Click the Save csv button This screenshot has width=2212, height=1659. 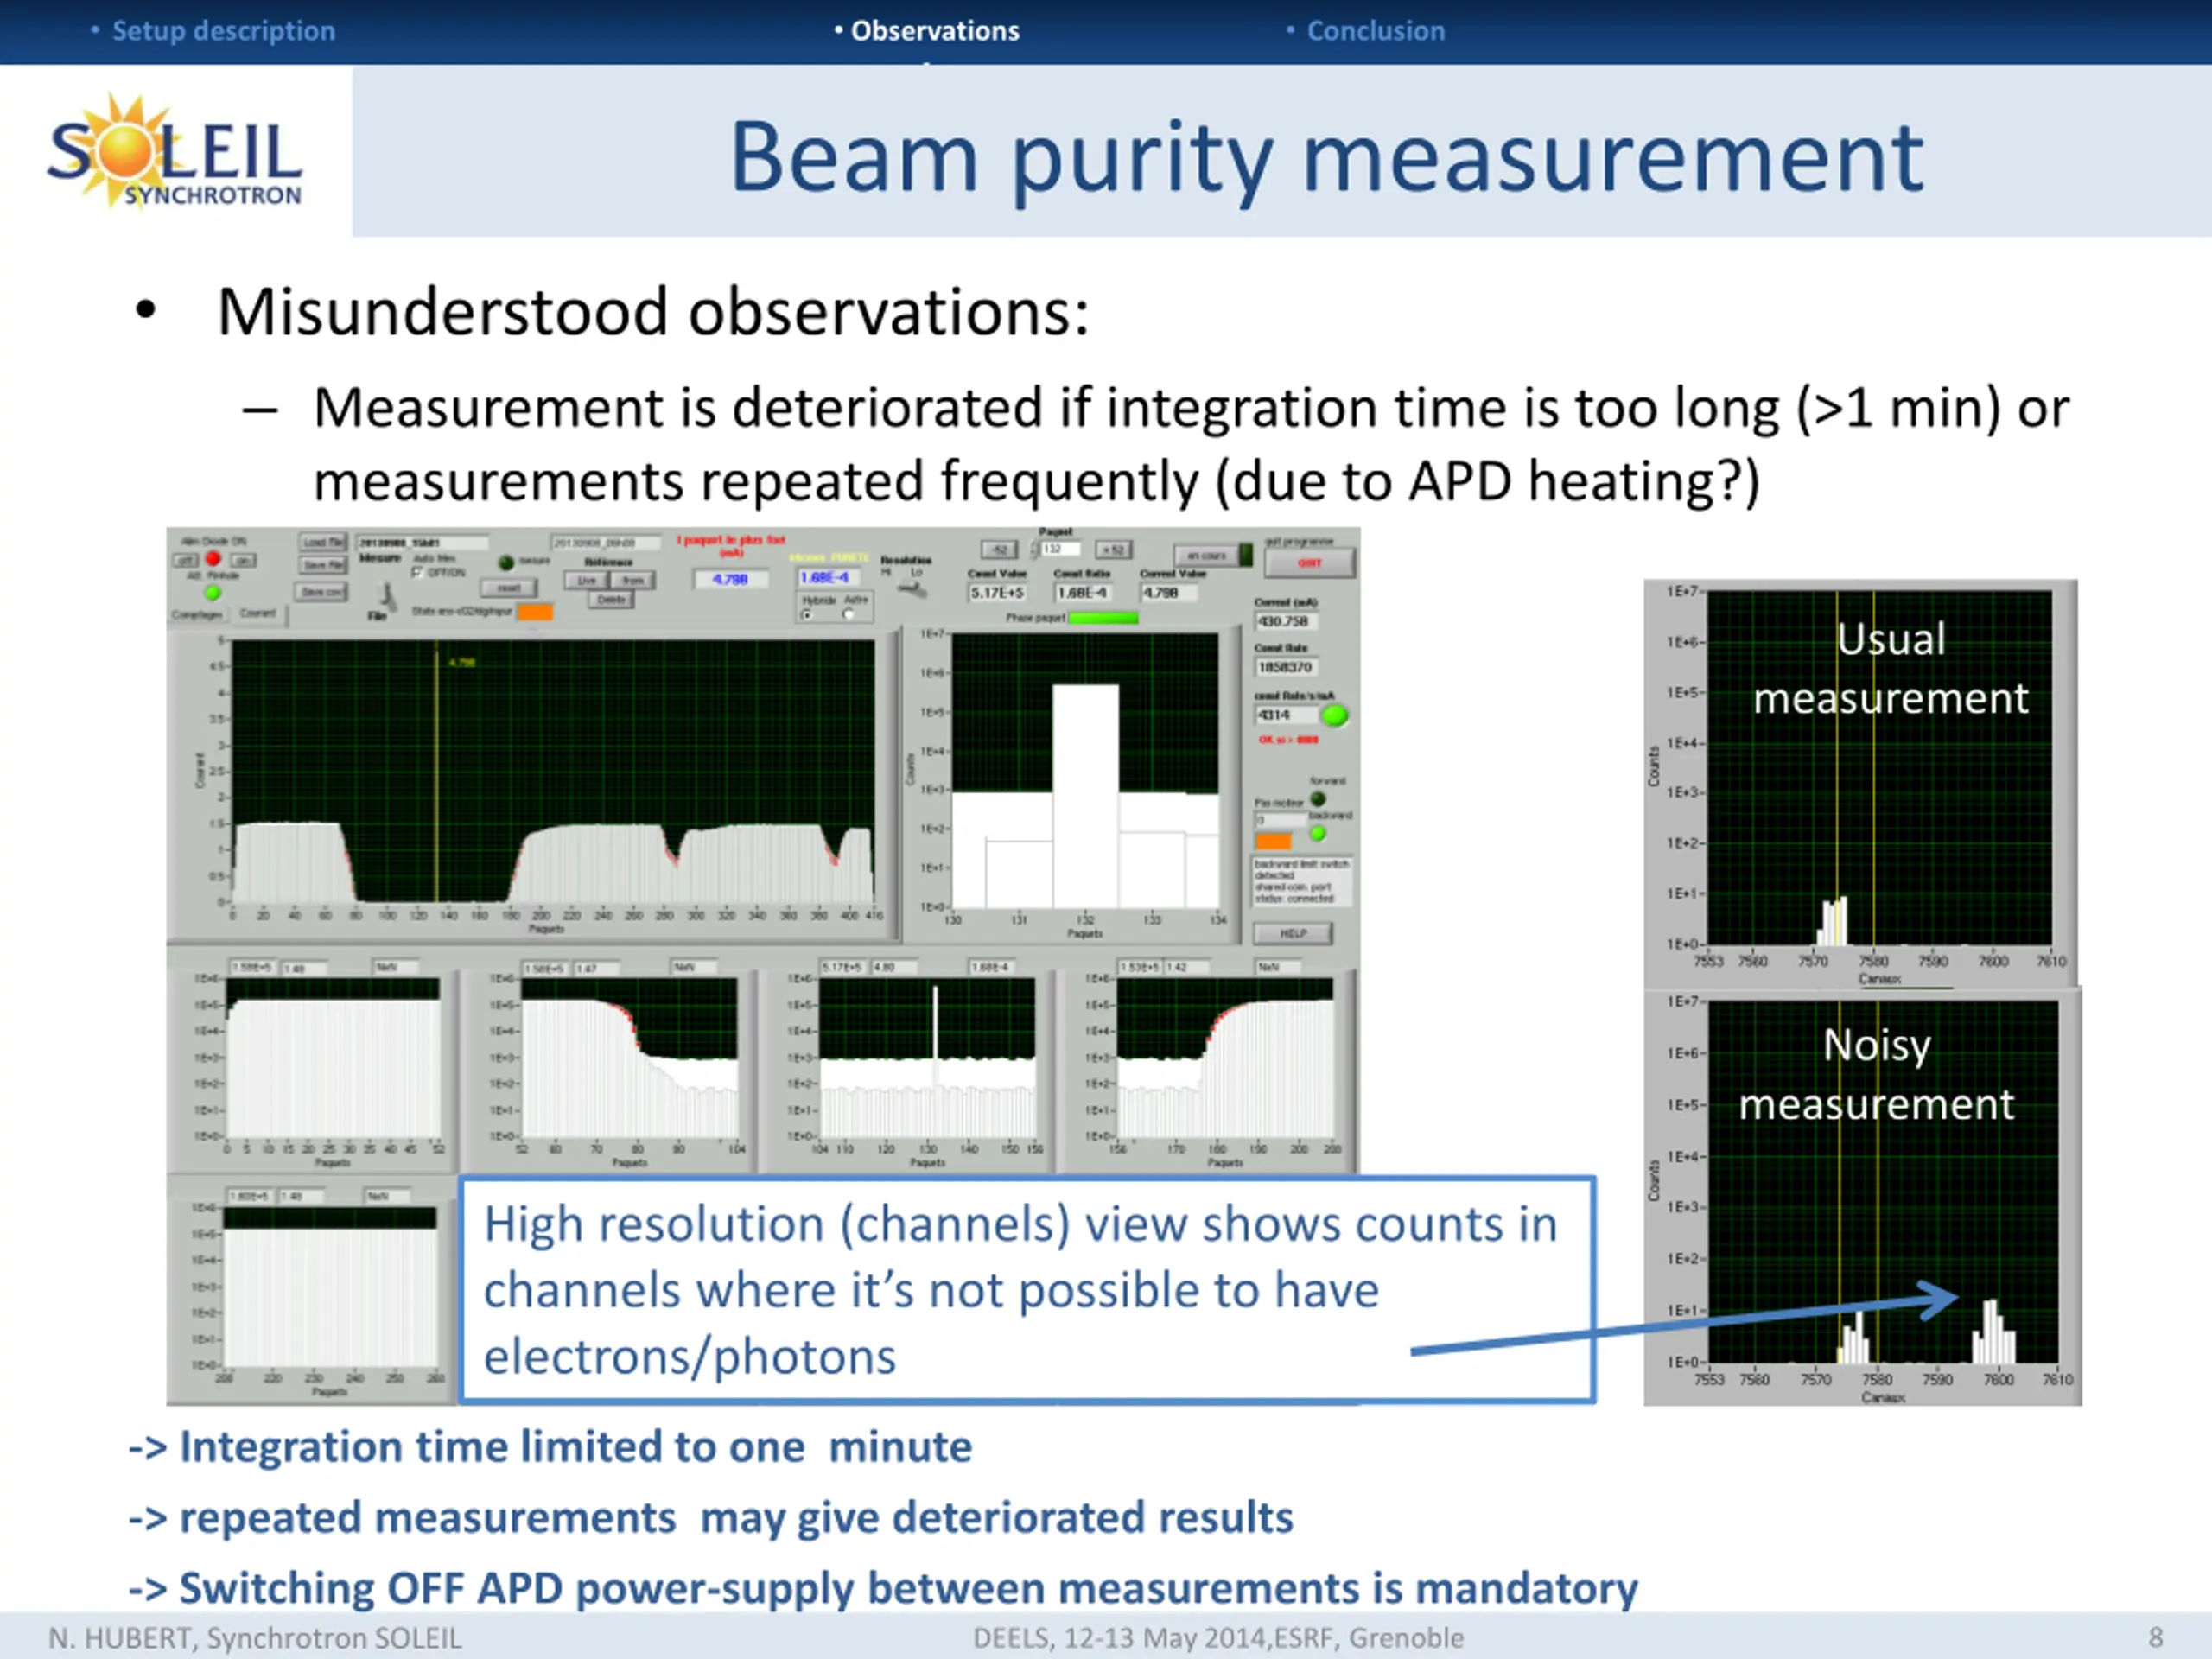point(321,592)
